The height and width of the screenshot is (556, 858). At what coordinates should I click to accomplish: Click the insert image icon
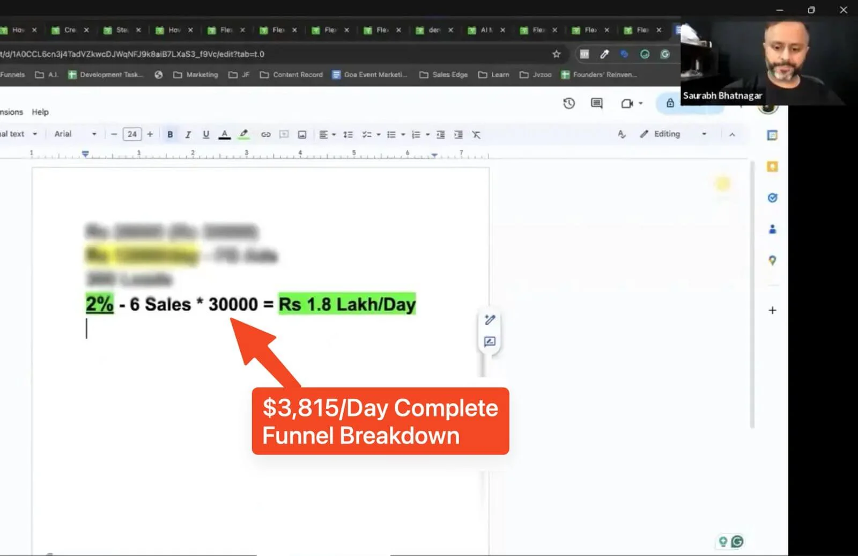pyautogui.click(x=302, y=134)
